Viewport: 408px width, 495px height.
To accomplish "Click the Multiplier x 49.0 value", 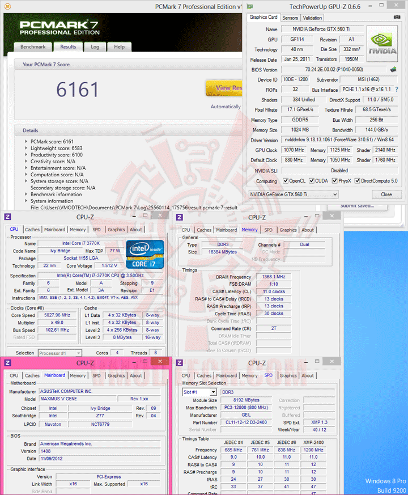I will (57, 323).
